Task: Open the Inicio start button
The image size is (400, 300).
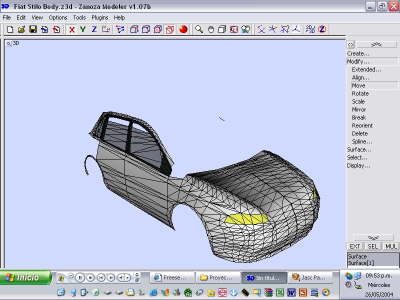Action: [25, 277]
